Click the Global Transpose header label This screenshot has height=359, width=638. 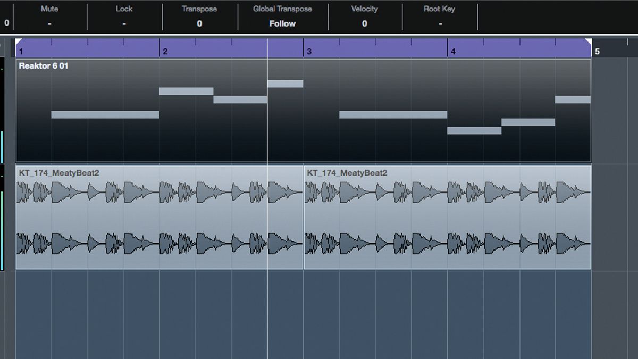[282, 9]
